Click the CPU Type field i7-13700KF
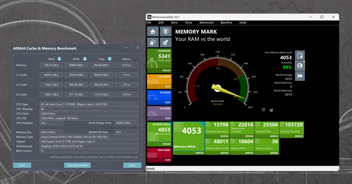 pos(89,104)
